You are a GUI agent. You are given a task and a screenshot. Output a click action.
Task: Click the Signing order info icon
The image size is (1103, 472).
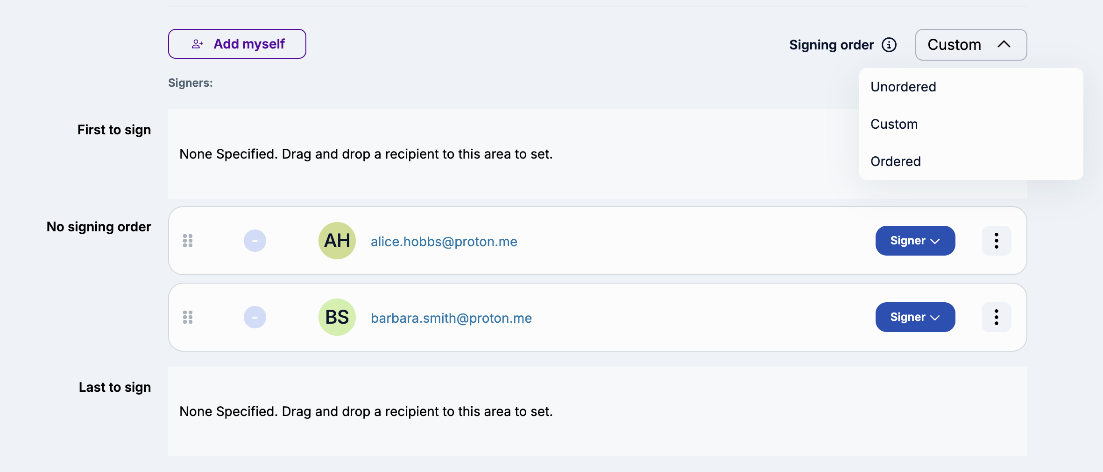coord(889,45)
